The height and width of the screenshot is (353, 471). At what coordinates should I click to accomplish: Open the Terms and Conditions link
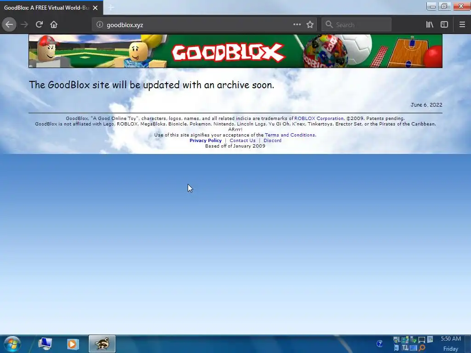(x=290, y=135)
